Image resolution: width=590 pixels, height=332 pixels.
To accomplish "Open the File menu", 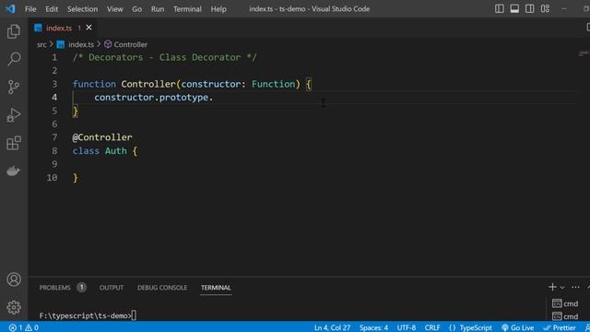I will 30,9.
